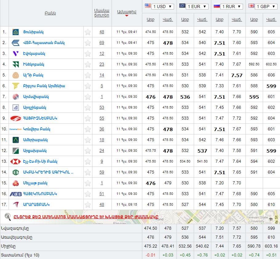Click the Յունիբանկ bank logo
280x259 pixels.
[15, 32]
